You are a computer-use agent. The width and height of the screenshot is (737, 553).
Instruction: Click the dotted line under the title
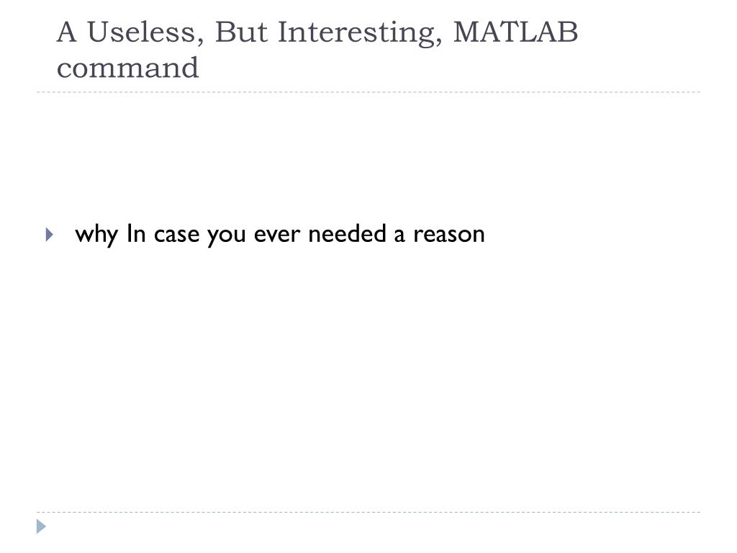368,92
